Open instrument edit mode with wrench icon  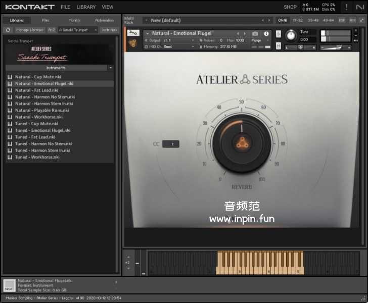point(133,33)
